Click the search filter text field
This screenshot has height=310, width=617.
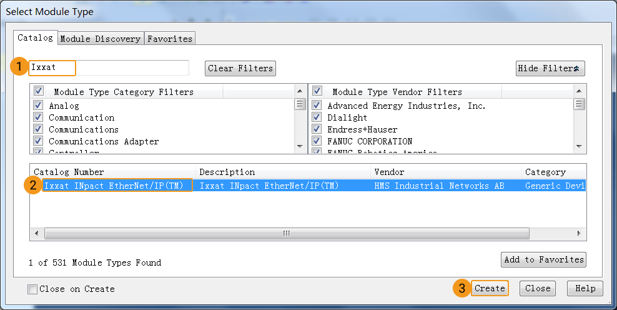point(109,67)
